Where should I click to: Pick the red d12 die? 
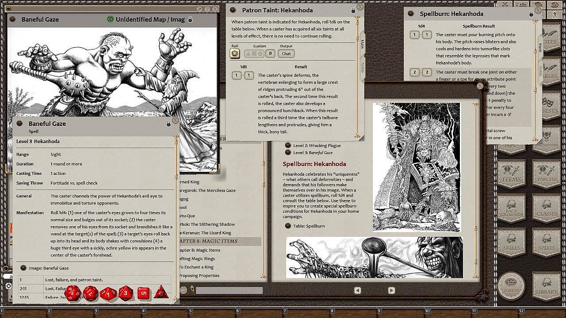pyautogui.click(x=91, y=292)
